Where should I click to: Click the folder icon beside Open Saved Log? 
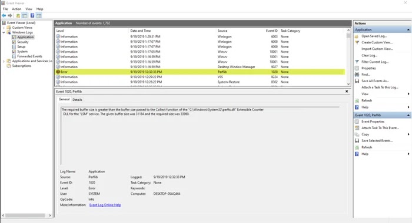[x=357, y=36]
